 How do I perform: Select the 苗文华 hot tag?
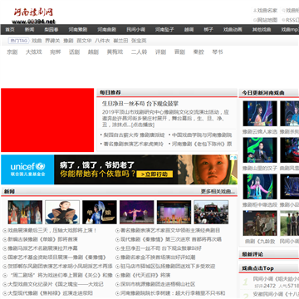click(x=84, y=41)
